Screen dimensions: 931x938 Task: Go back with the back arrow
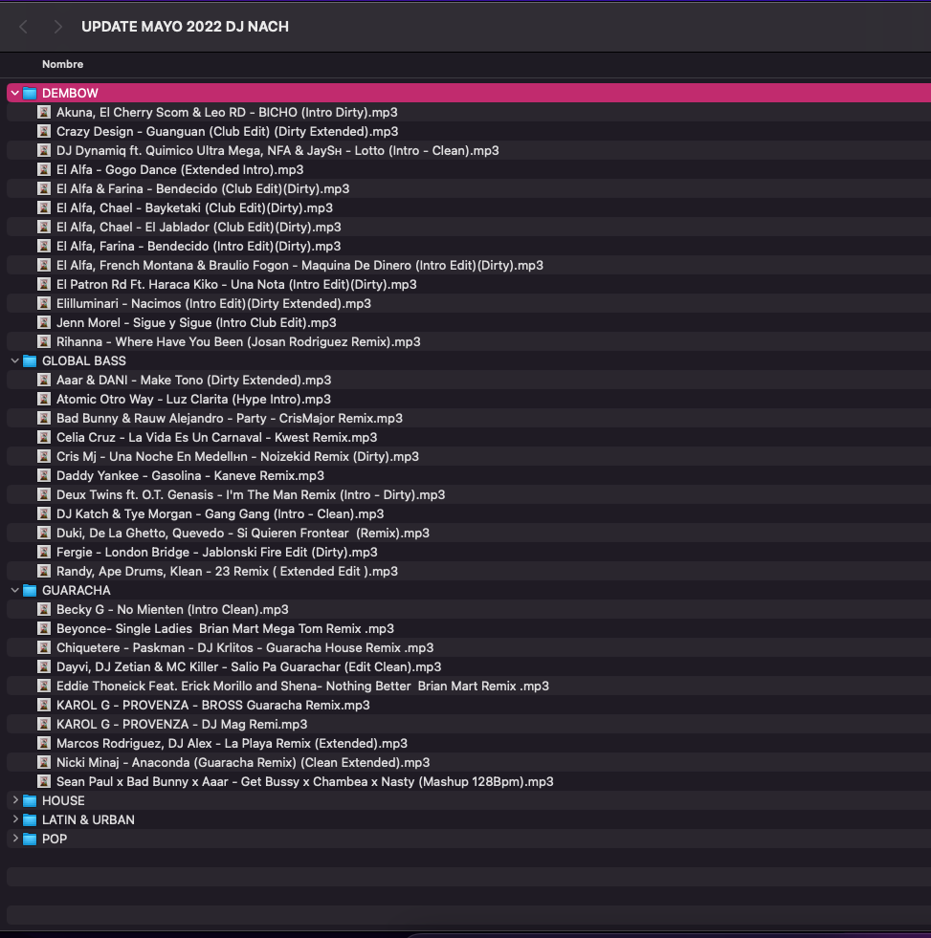23,27
